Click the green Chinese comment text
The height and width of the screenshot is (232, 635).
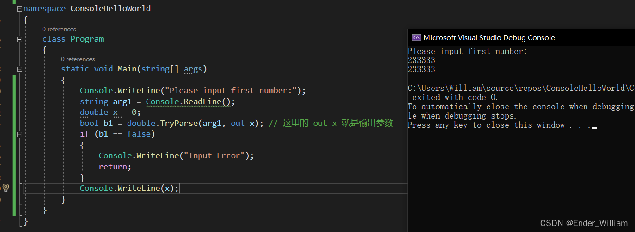click(337, 123)
